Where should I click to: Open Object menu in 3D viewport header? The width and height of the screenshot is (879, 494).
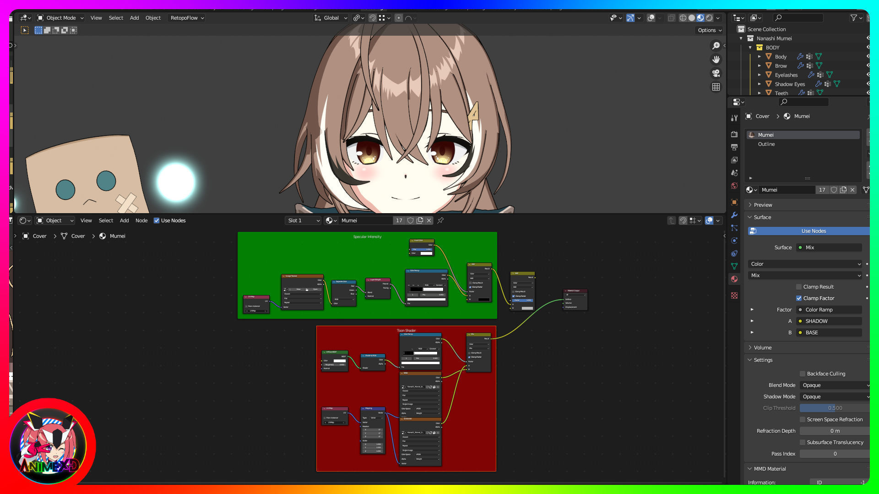coord(153,18)
